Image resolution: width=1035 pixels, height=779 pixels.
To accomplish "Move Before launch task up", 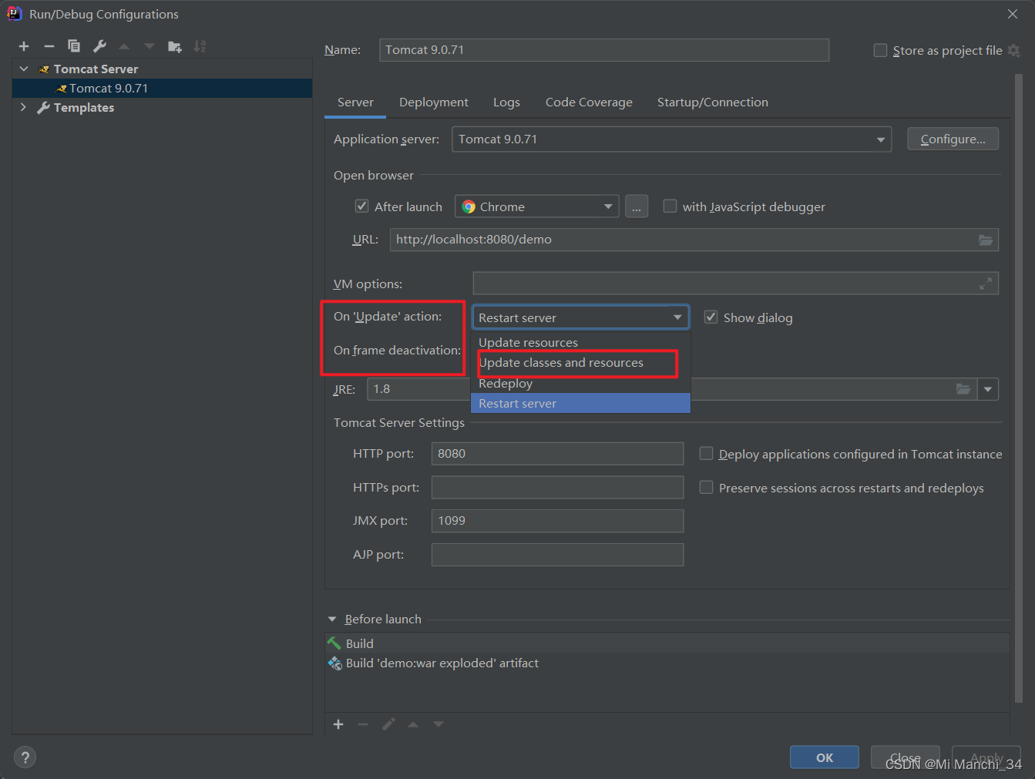I will pyautogui.click(x=413, y=724).
